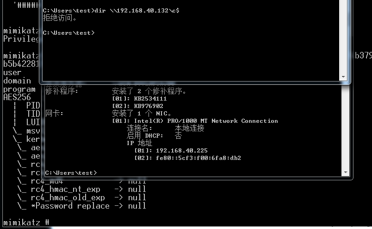Click the dir \\192.168.40.132\c$ command line
The image size is (372, 229).
111,11
